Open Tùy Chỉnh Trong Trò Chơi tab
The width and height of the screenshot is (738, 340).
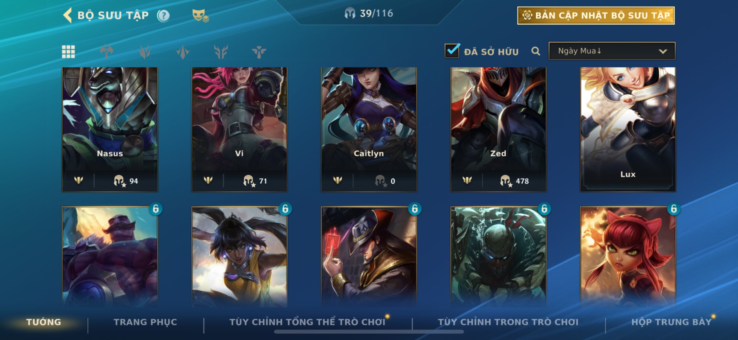508,322
